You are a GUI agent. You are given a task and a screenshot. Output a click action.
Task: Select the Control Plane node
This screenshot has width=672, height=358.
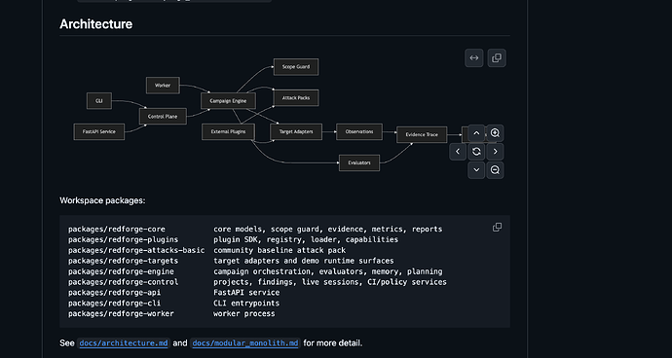(163, 117)
